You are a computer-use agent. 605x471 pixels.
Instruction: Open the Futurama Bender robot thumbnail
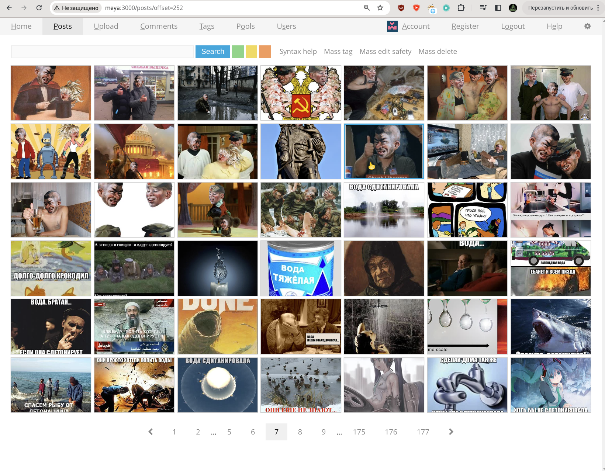click(x=51, y=151)
